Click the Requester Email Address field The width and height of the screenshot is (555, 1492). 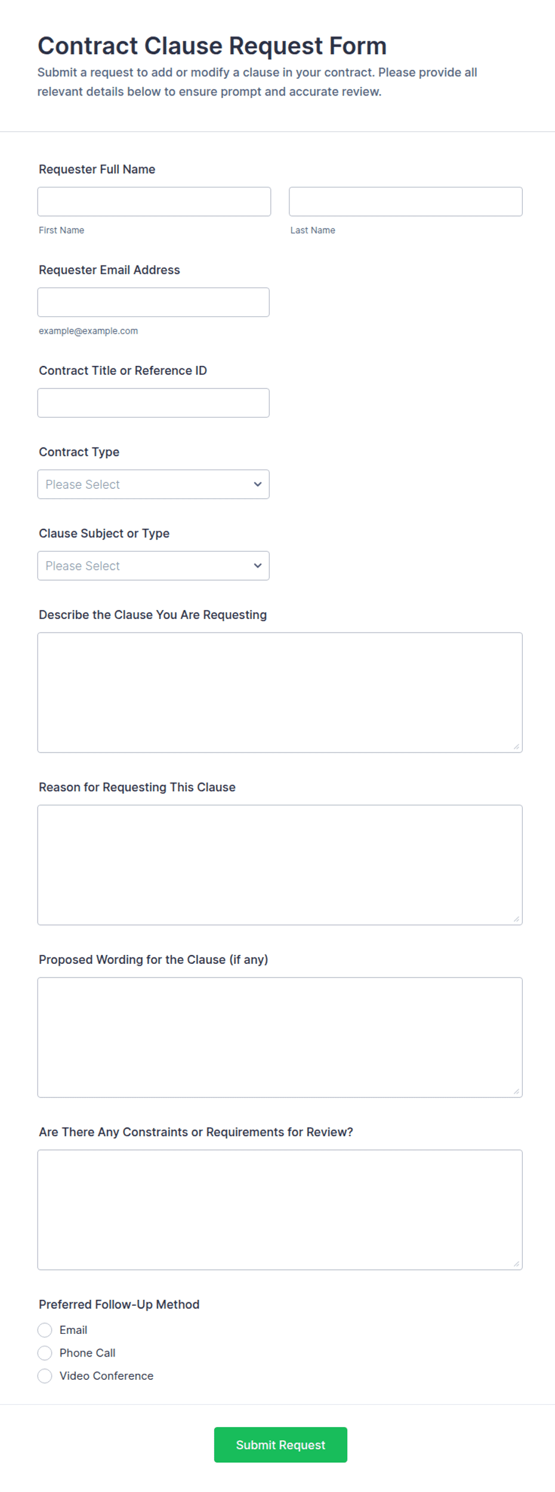point(153,303)
